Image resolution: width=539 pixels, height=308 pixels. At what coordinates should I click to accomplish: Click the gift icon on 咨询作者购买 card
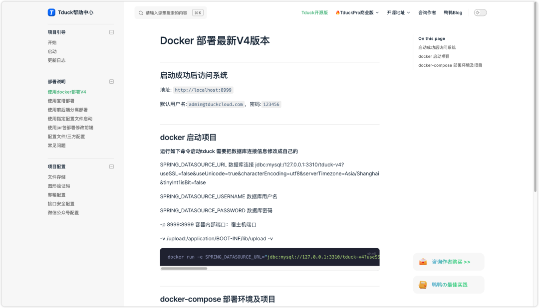point(423,262)
